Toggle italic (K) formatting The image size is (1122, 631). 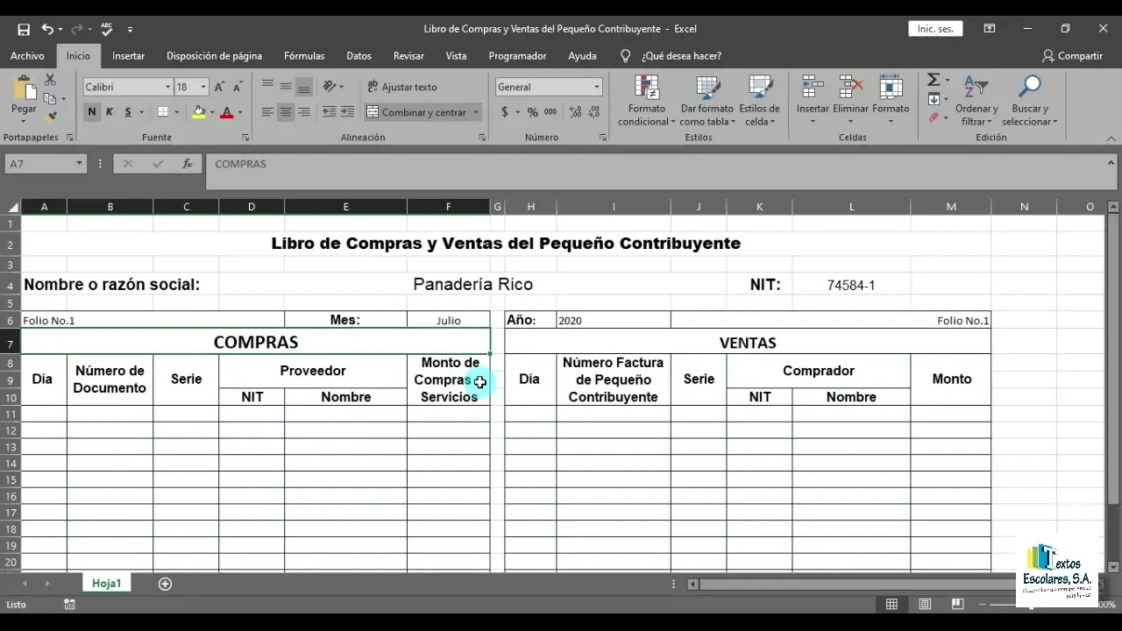click(110, 112)
